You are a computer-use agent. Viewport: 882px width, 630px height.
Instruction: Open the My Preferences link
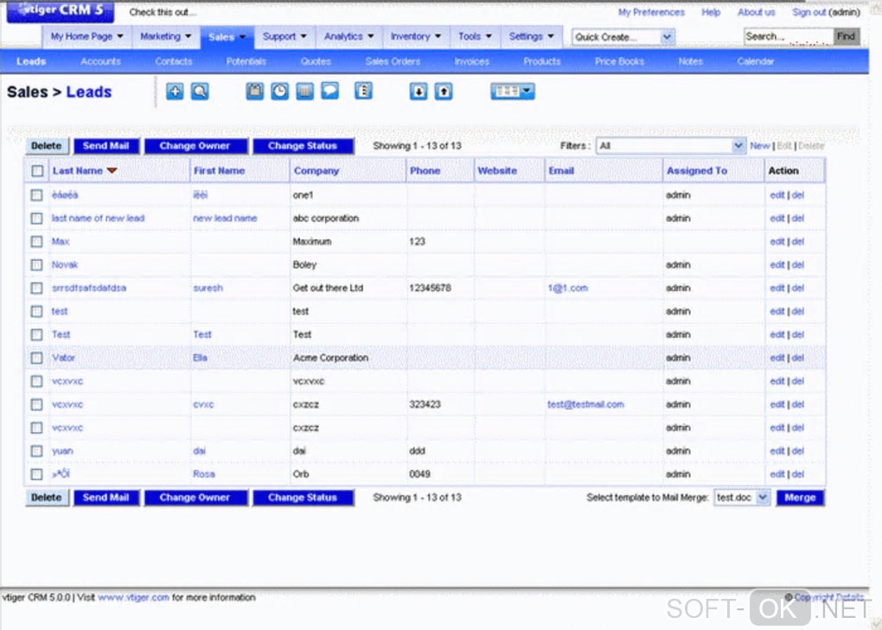pyautogui.click(x=651, y=12)
